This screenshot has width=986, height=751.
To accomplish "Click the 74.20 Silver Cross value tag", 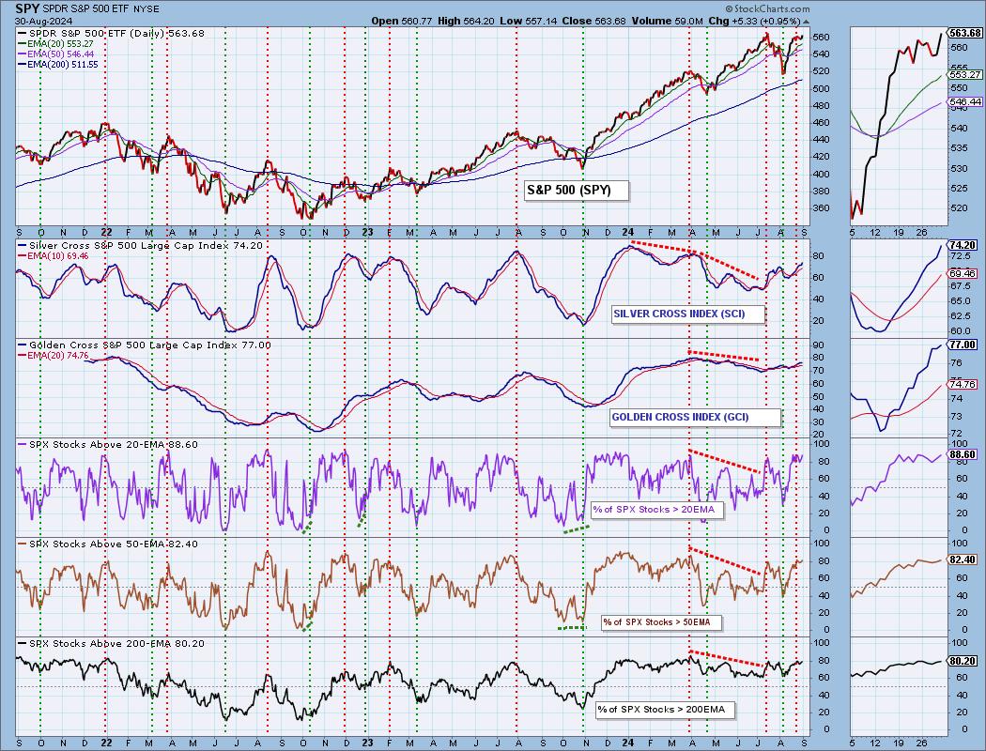I will 963,245.
